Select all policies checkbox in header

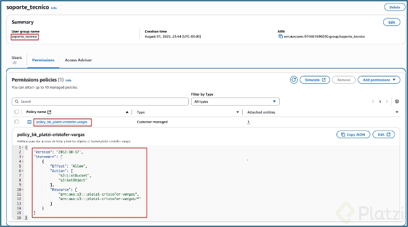(17, 112)
